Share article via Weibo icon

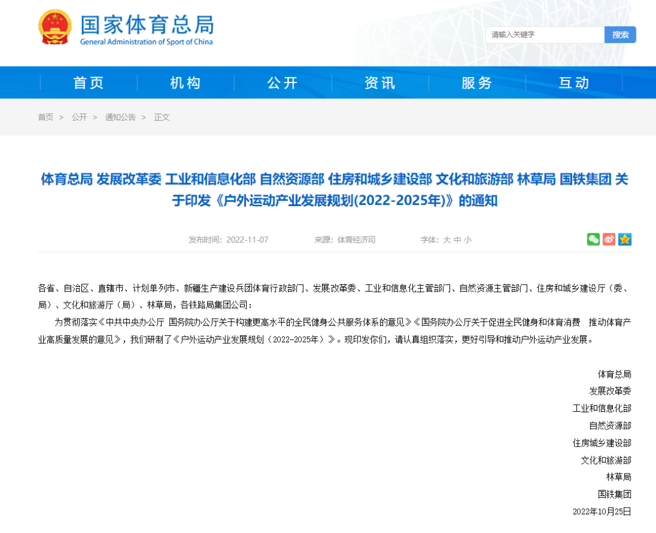tap(609, 240)
